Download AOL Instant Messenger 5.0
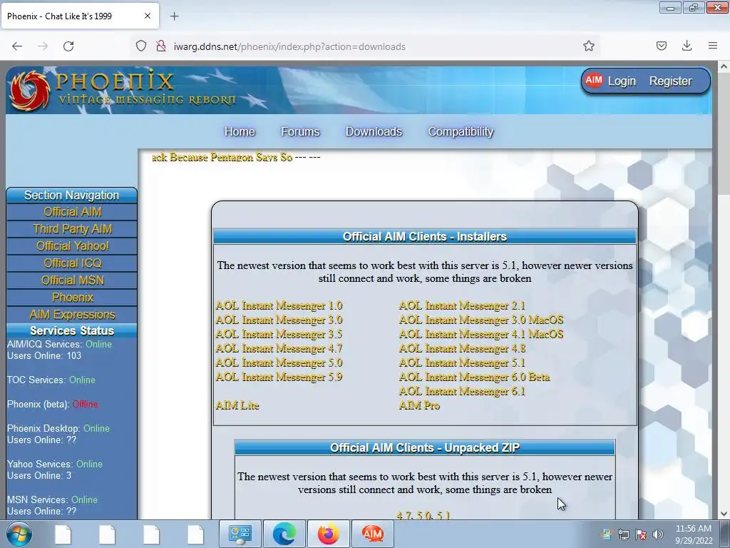Viewport: 730px width, 548px height. coord(279,362)
